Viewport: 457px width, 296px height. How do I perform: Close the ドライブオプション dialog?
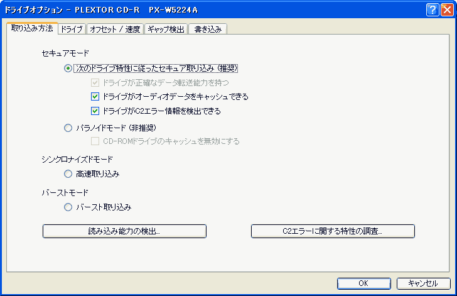click(447, 10)
